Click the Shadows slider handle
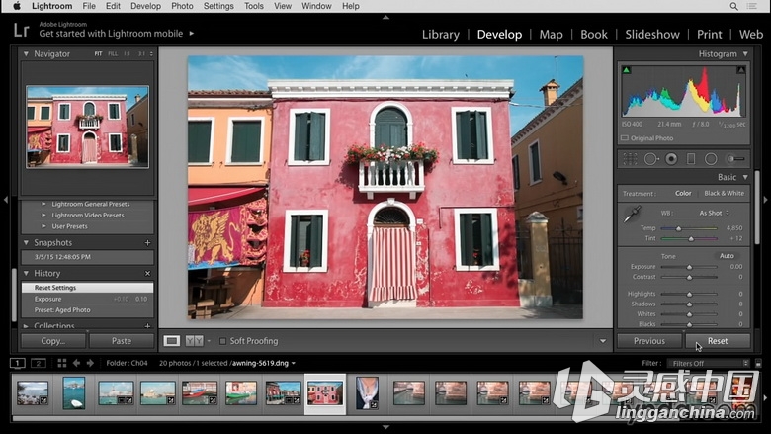Viewport: 771px width, 434px height. [689, 304]
